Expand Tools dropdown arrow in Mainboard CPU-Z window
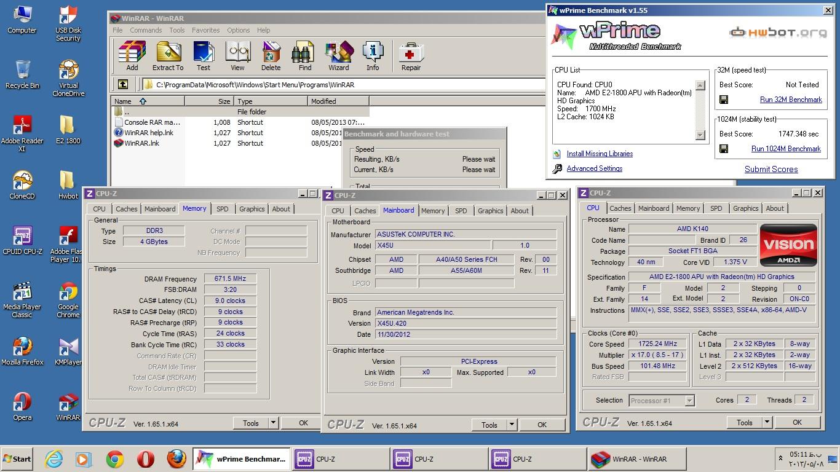Image resolution: width=840 pixels, height=472 pixels. (x=512, y=425)
